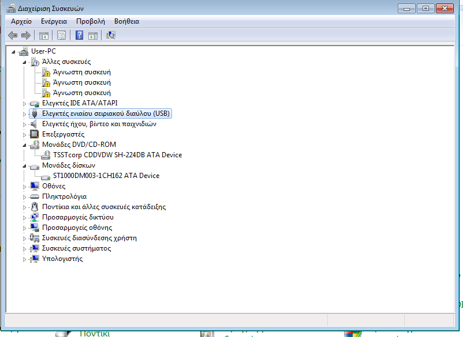Click the Μονάδες δίσκων category icon

(x=35, y=166)
